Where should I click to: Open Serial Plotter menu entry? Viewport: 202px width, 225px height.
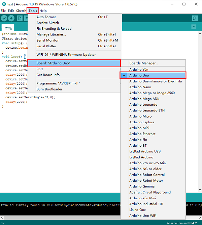tap(74, 46)
